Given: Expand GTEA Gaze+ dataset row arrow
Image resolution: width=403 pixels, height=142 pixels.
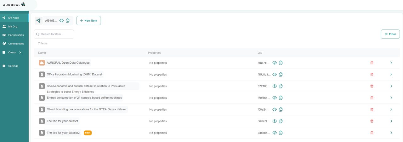Looking at the screenshot, I should click(x=391, y=109).
